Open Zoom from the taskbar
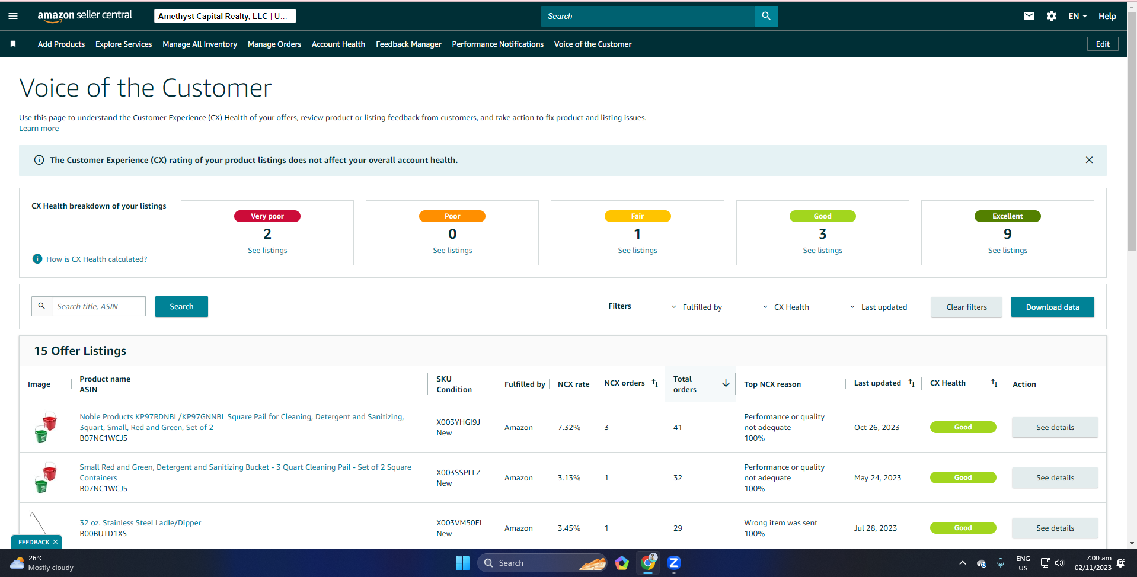1137x577 pixels. click(674, 563)
